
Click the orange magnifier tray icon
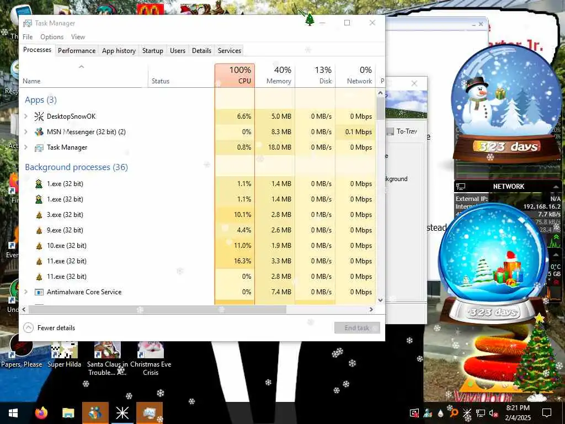(454, 413)
